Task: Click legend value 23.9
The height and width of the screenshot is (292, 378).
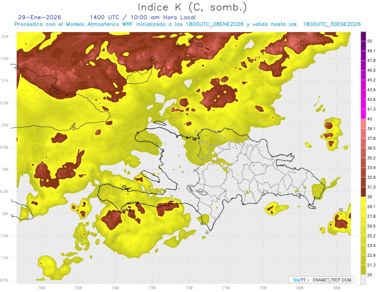Action: [371, 245]
